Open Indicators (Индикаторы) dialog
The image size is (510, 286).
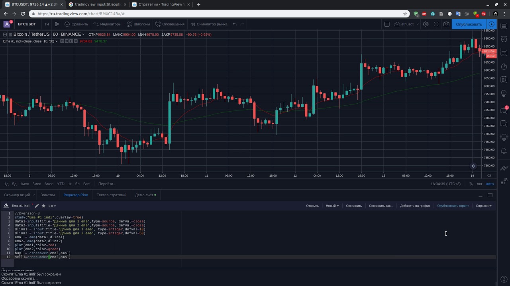[x=107, y=24]
